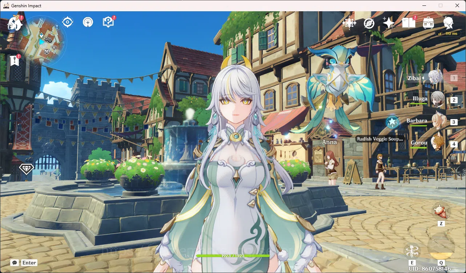
Task: Click the concentric-rings star icon in the top bar
Action: (x=88, y=22)
